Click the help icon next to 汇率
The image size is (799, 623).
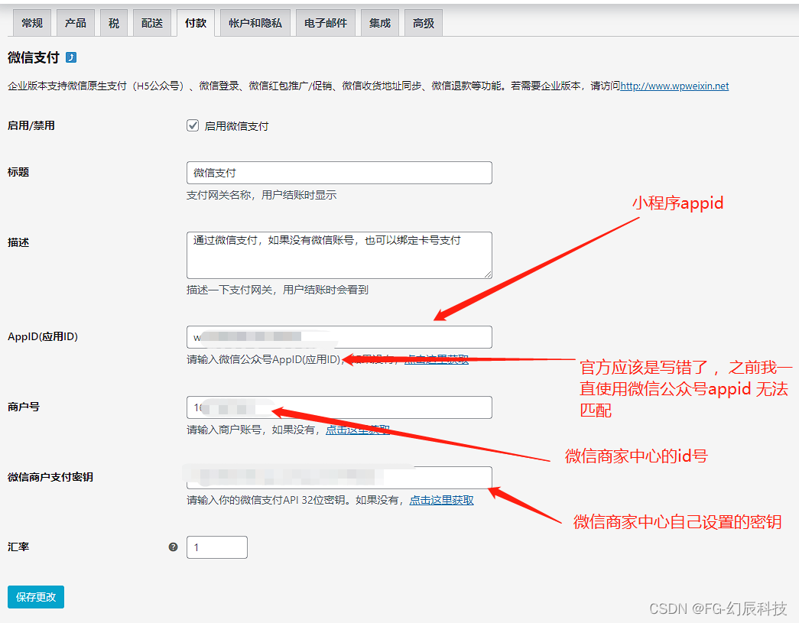[x=174, y=547]
